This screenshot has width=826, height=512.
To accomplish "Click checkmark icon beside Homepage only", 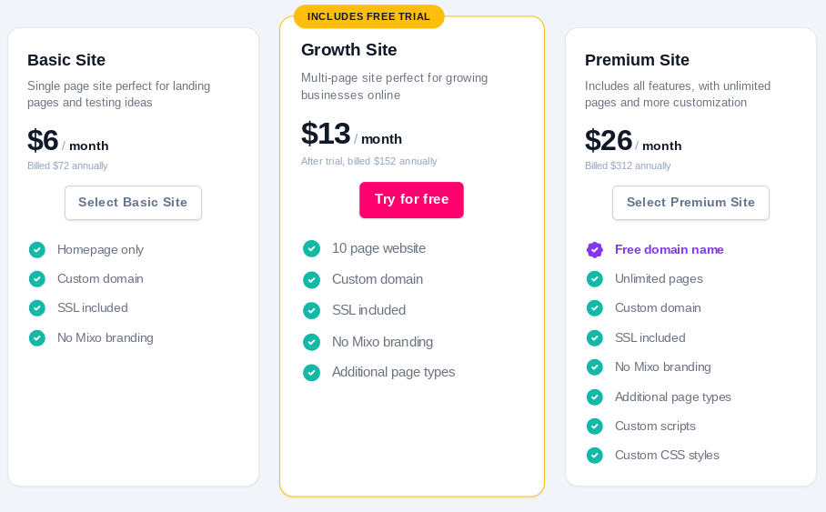I will [37, 249].
